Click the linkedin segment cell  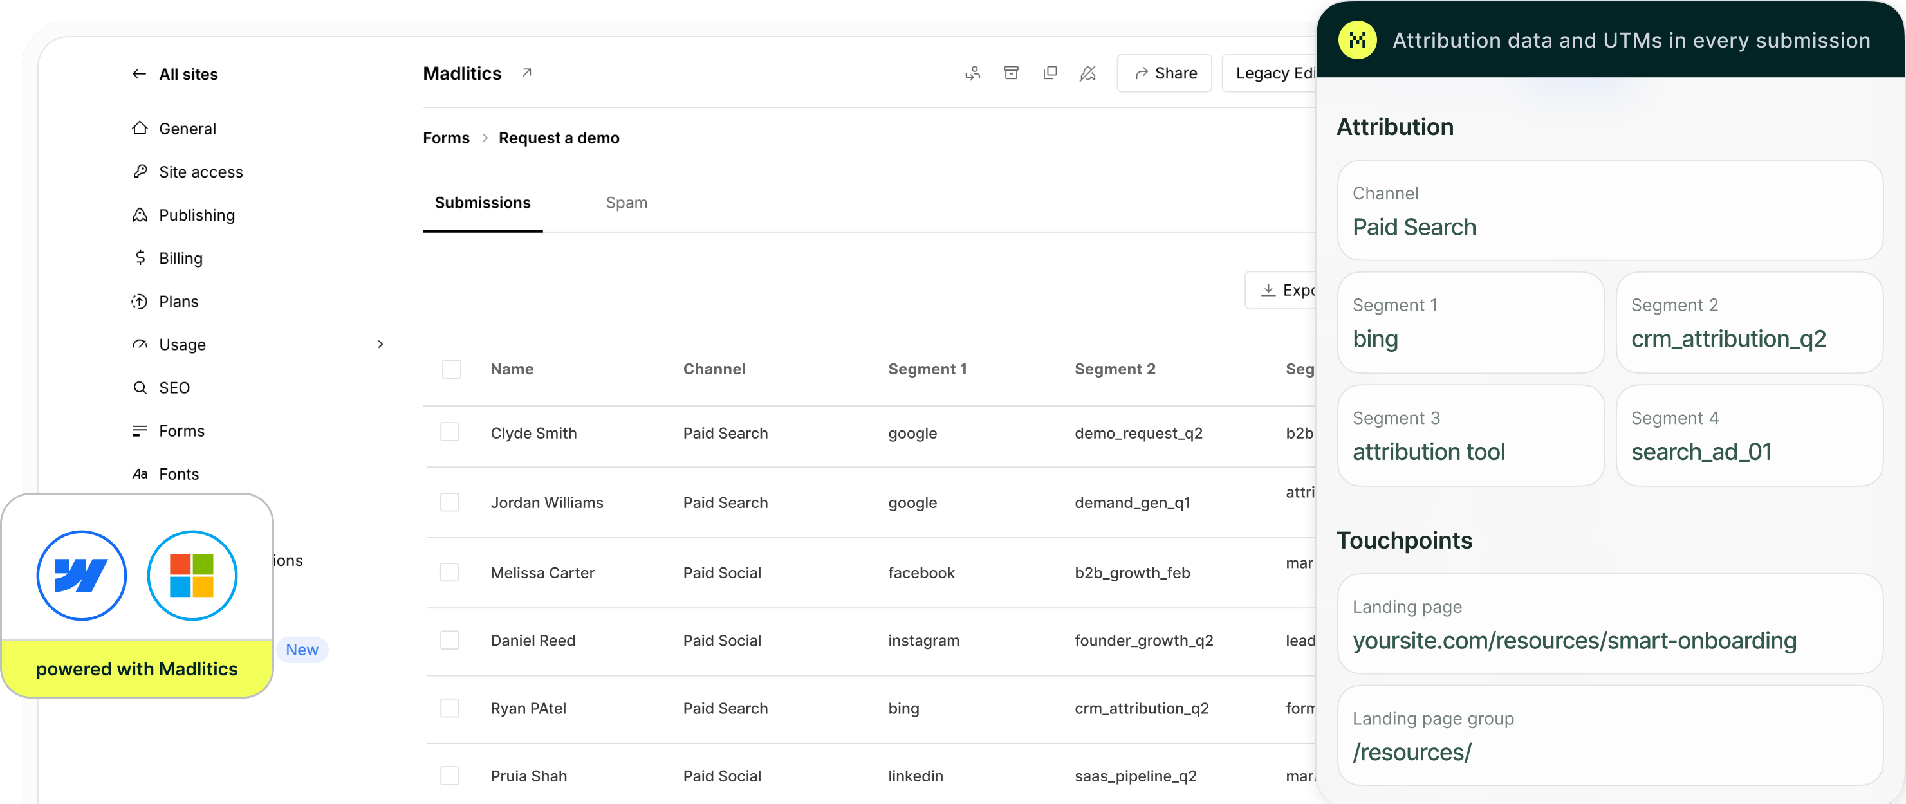[x=915, y=776]
